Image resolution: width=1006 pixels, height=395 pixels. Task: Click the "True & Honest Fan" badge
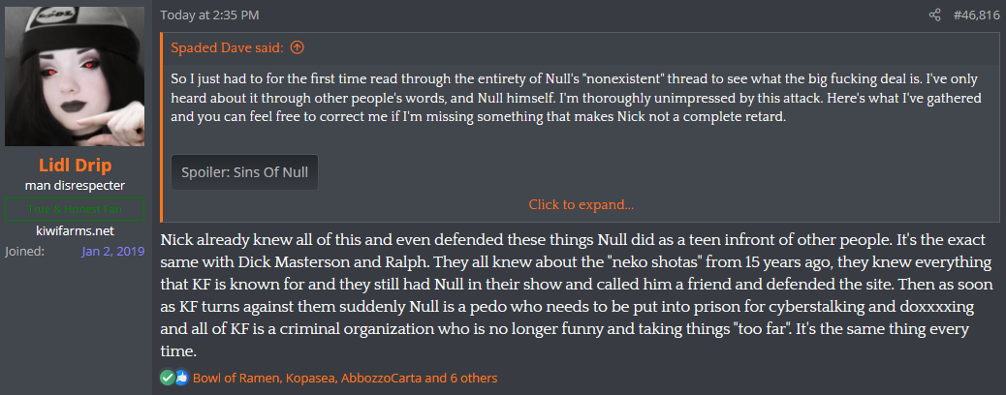coord(76,208)
